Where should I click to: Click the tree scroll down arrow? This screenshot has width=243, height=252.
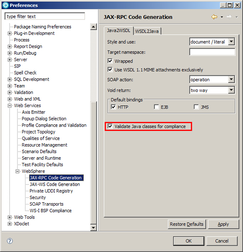(x=93, y=228)
